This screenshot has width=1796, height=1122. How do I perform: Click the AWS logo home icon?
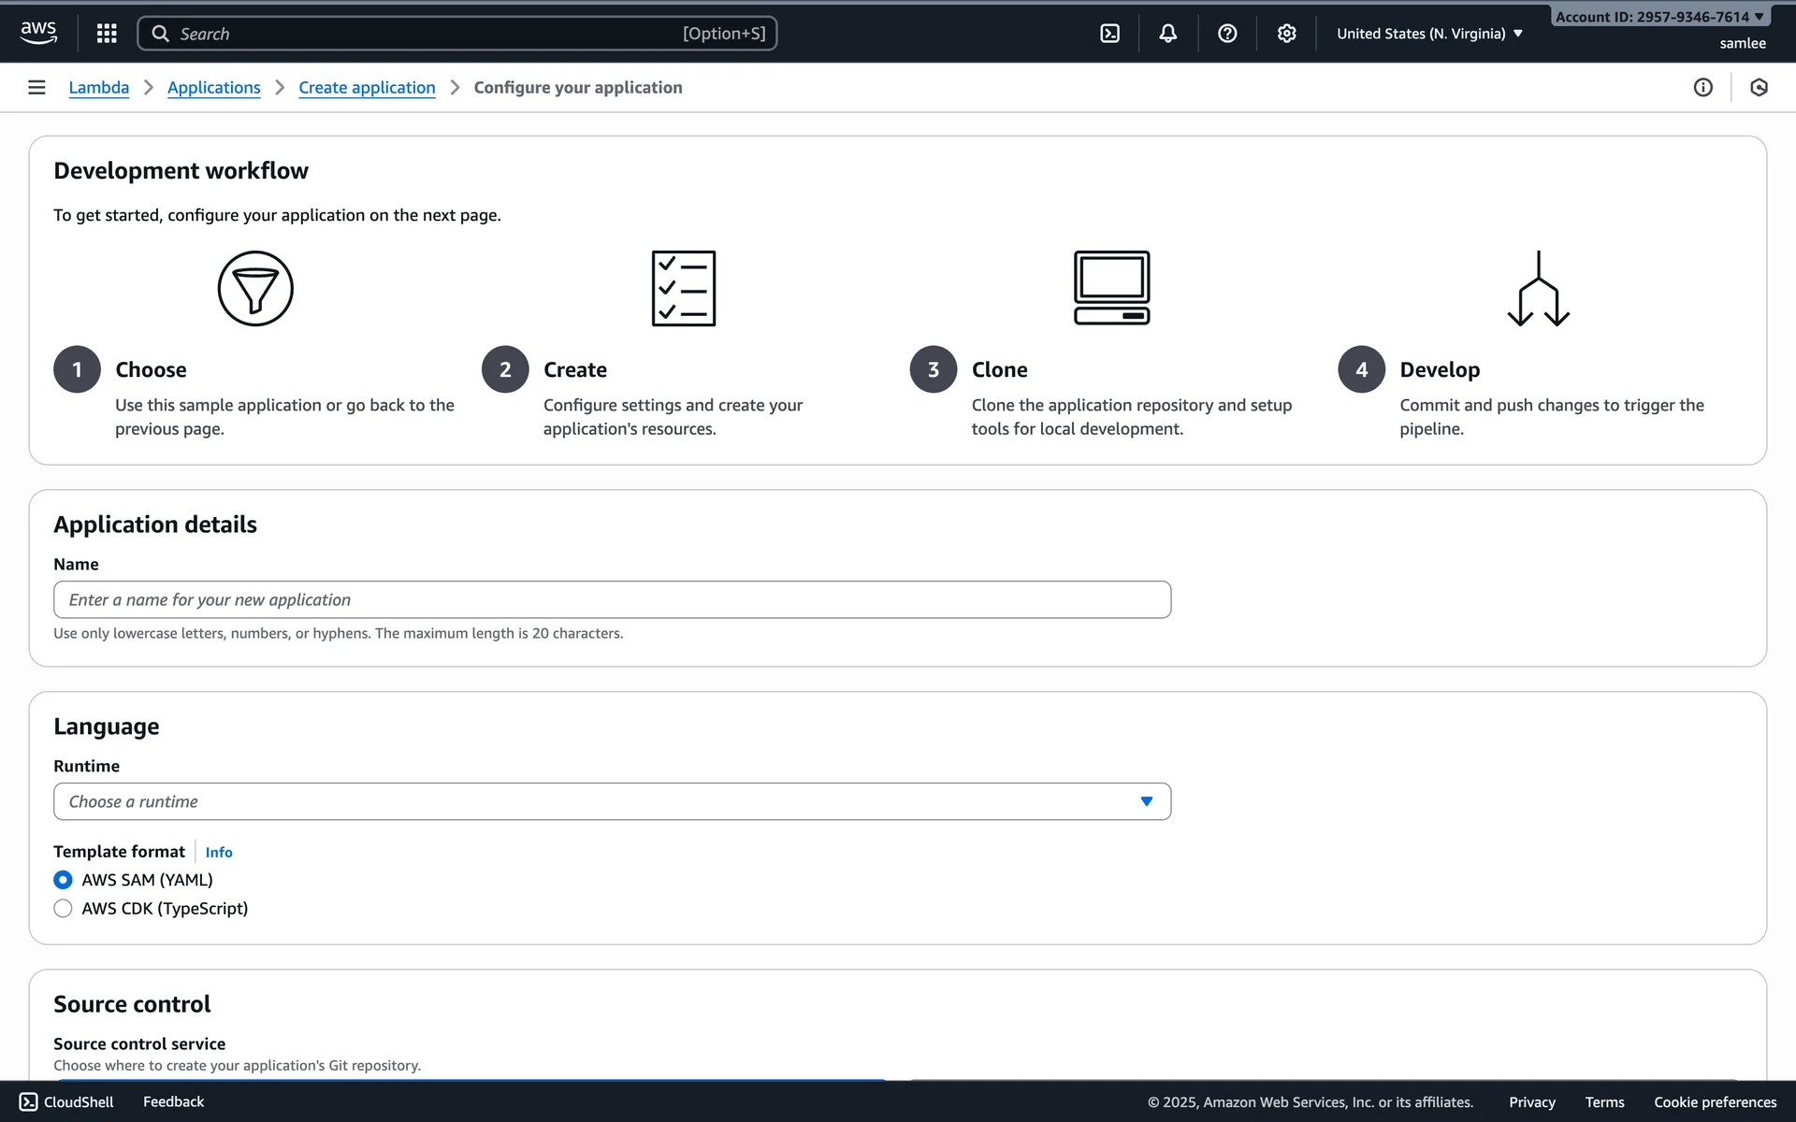38,33
